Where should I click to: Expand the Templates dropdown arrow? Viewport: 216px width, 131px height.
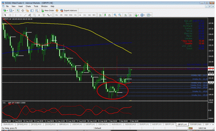[151, 15]
